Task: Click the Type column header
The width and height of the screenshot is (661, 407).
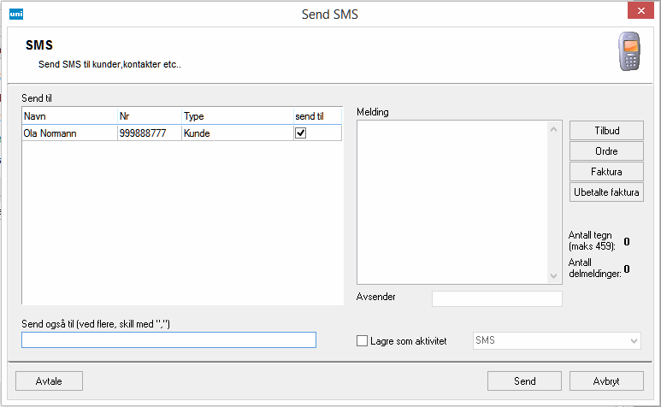Action: (236, 116)
